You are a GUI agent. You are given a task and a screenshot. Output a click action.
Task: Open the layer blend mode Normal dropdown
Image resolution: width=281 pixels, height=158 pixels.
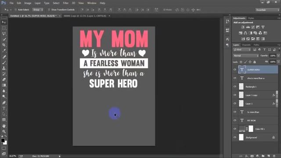pos(246,56)
